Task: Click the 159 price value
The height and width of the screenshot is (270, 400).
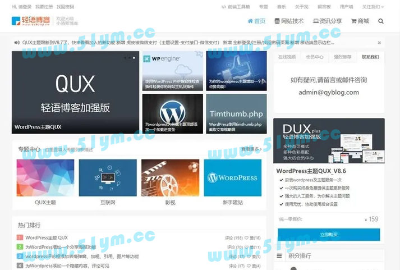Action: tap(374, 219)
